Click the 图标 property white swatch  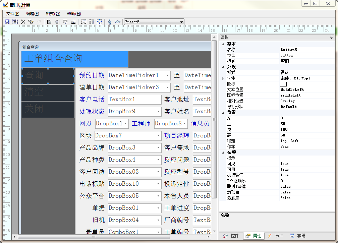tap(283, 84)
